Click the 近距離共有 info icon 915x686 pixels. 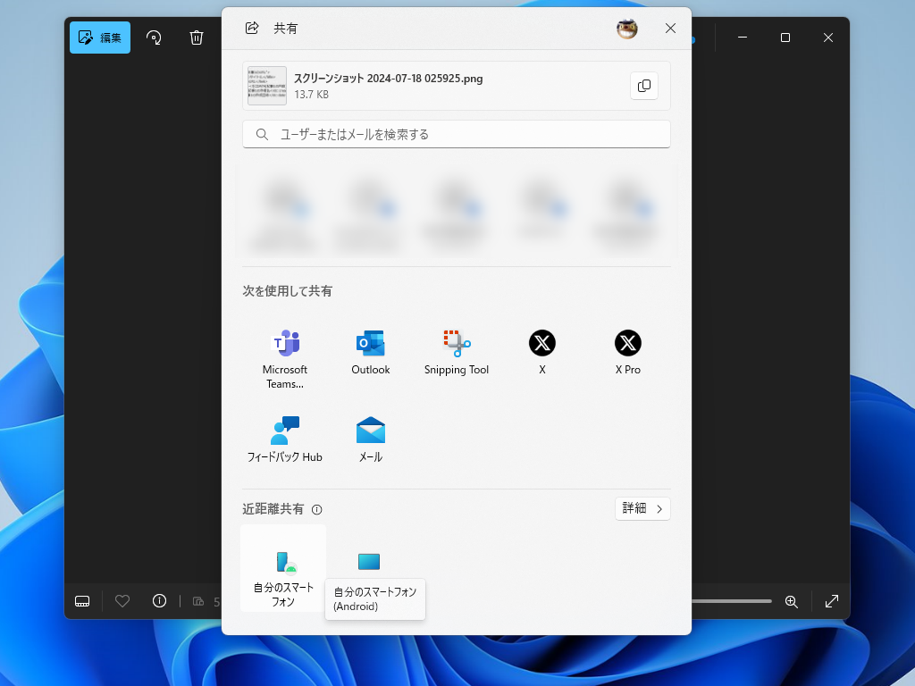(x=317, y=510)
